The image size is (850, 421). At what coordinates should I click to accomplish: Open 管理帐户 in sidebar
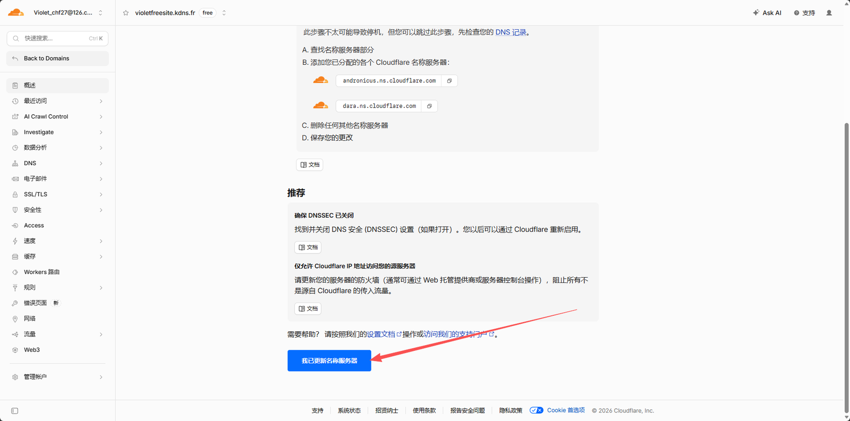(57, 377)
